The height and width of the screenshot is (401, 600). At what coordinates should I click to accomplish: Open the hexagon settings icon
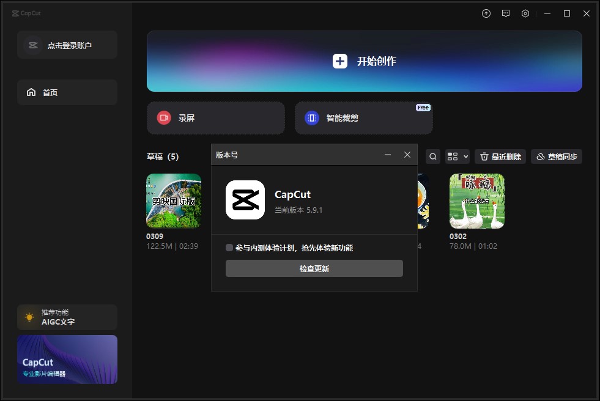pyautogui.click(x=525, y=13)
